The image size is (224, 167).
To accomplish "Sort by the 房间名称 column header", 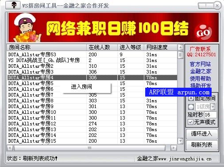I will [46, 47].
